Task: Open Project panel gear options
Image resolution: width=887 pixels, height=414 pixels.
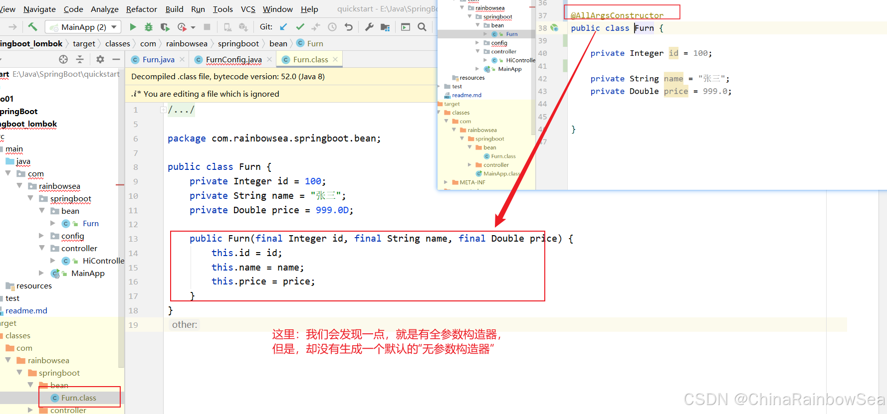Action: click(100, 59)
